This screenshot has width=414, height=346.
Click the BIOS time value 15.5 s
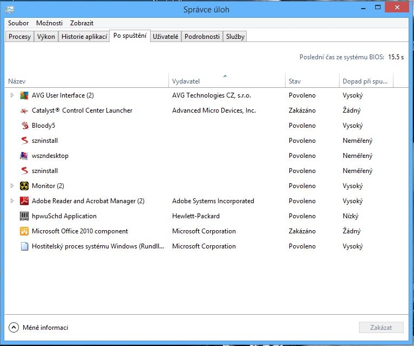coord(396,57)
